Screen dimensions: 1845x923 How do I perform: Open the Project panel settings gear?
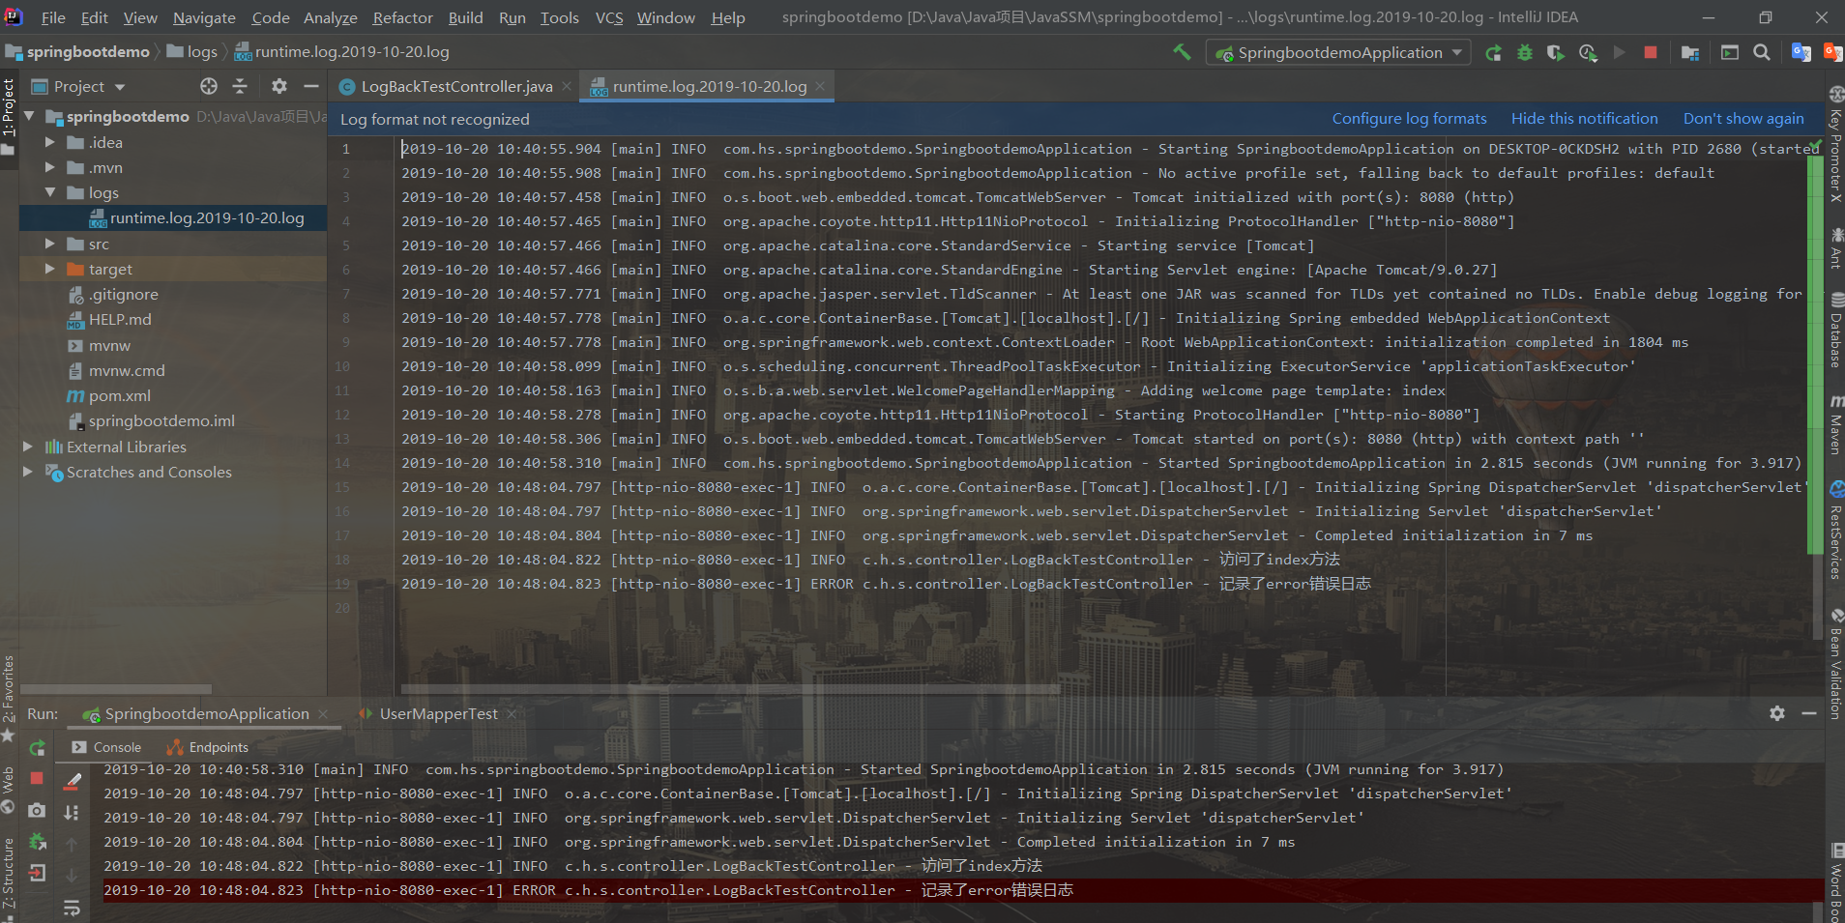coord(279,86)
